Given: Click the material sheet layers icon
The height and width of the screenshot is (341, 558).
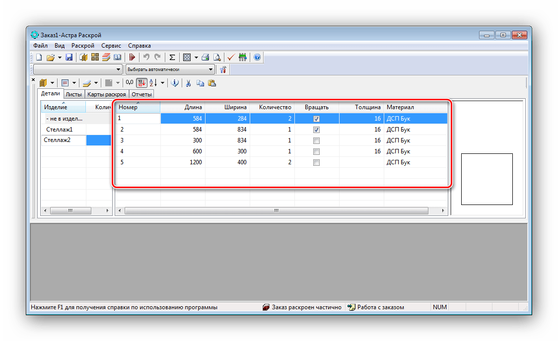Looking at the screenshot, I should click(87, 83).
